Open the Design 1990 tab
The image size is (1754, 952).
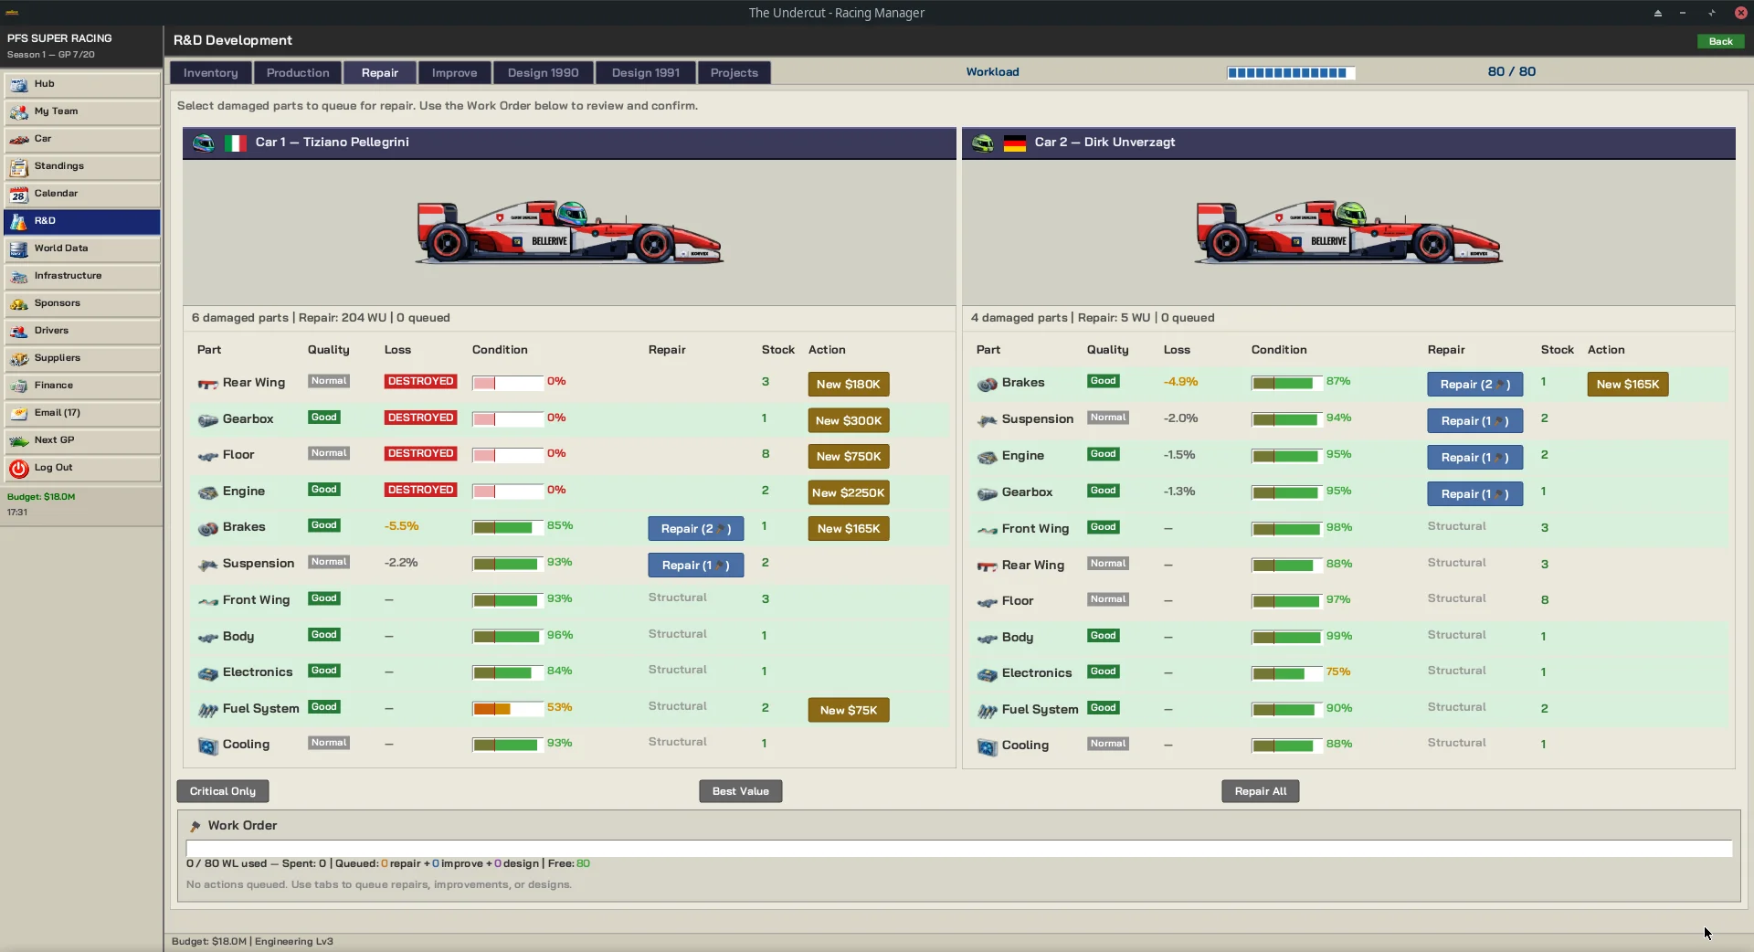point(544,73)
